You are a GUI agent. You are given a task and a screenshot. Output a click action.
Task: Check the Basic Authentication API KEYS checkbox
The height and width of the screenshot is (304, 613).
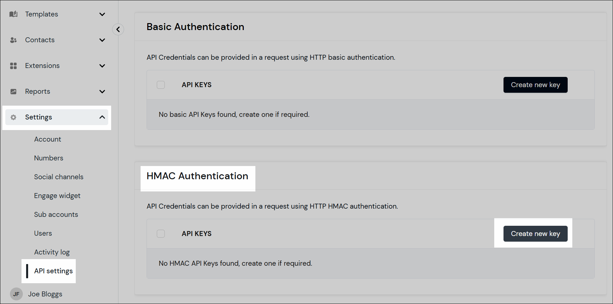[x=161, y=84]
